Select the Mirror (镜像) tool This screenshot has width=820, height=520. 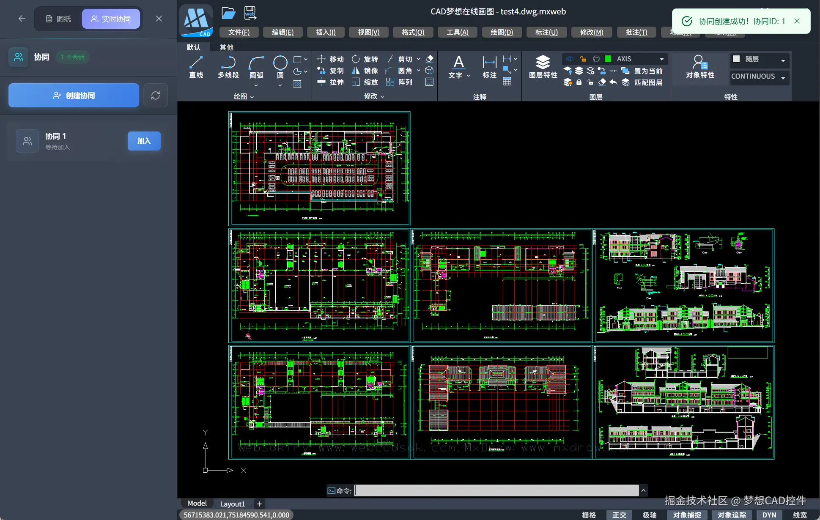coord(365,71)
